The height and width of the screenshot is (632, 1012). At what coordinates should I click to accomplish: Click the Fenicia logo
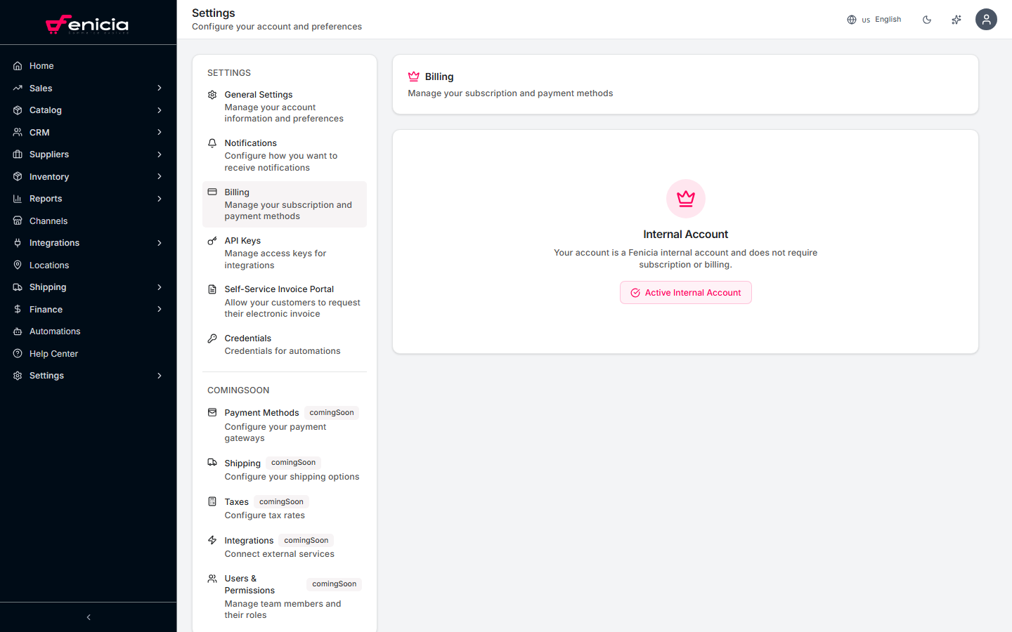87,25
